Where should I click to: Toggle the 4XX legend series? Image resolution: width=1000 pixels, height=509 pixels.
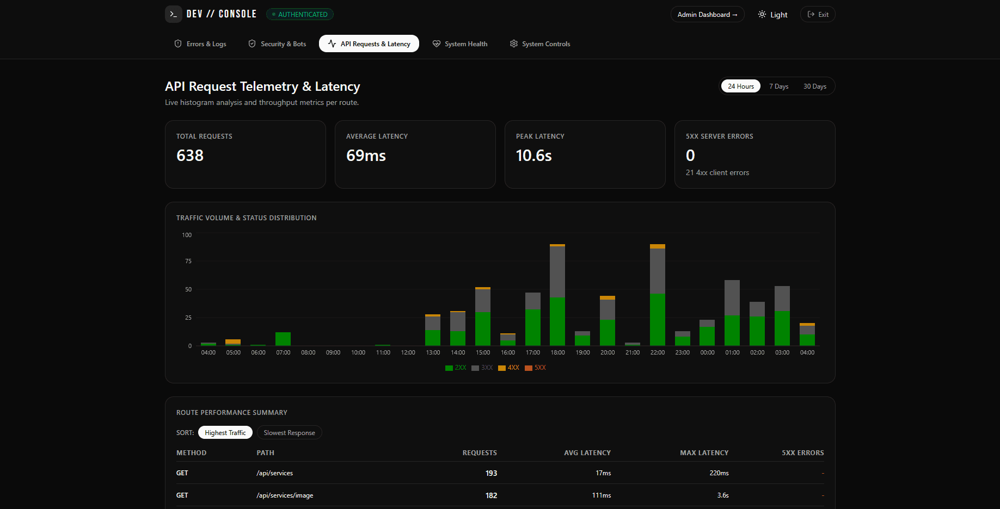[x=509, y=368]
